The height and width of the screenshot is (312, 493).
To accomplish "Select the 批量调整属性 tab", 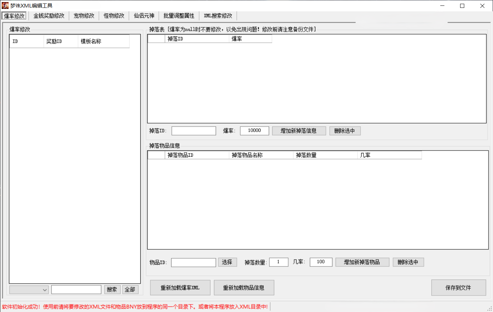I will (179, 15).
